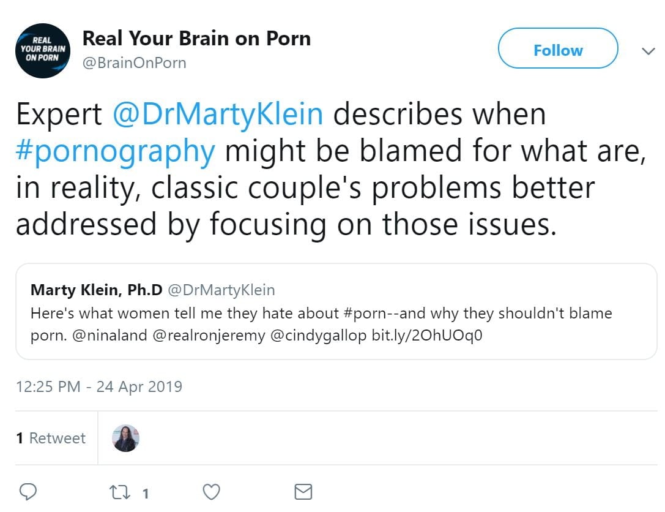Viewport: 665px width, 512px height.
Task: Click the retweet arrows icon
Action: click(119, 491)
